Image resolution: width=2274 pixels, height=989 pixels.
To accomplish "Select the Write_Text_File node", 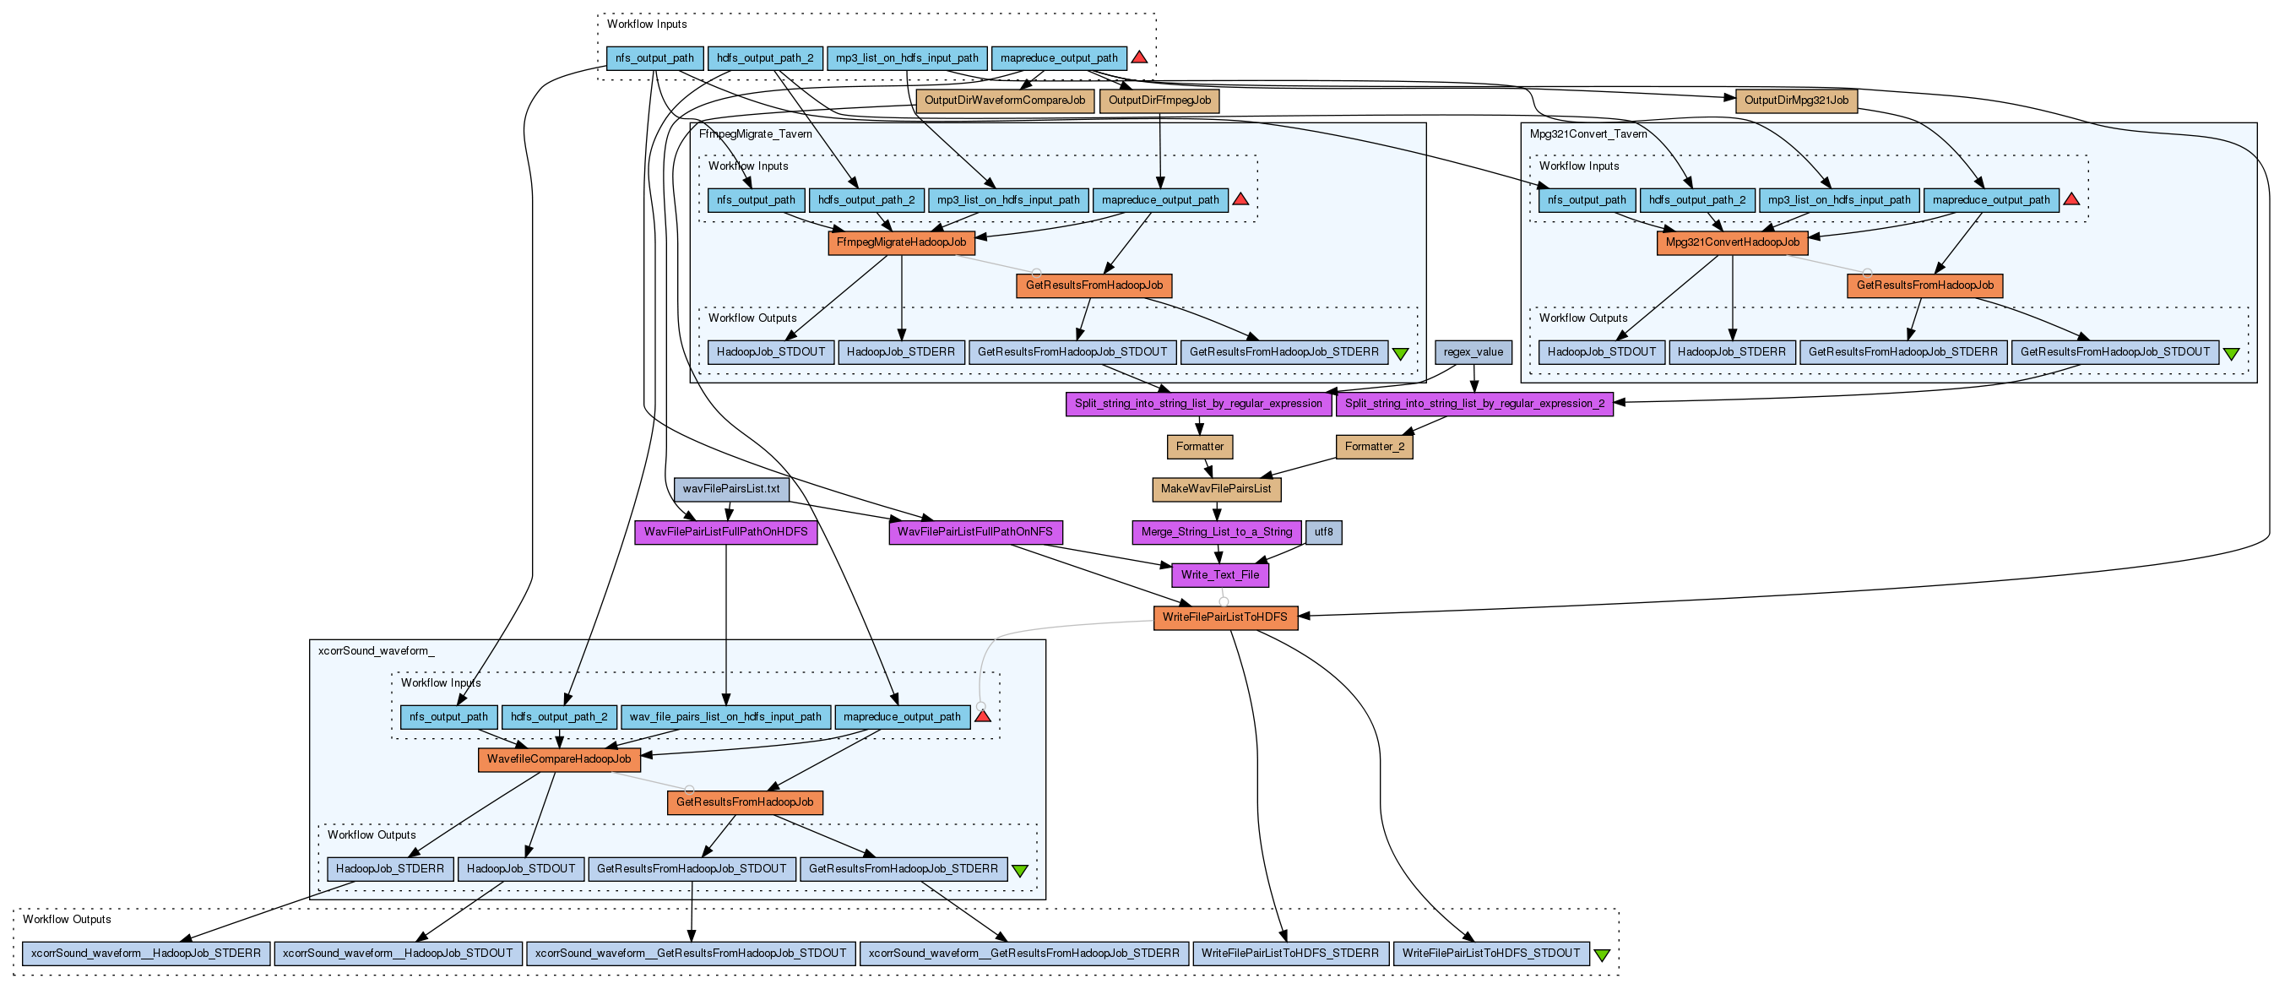I will 1220,575.
